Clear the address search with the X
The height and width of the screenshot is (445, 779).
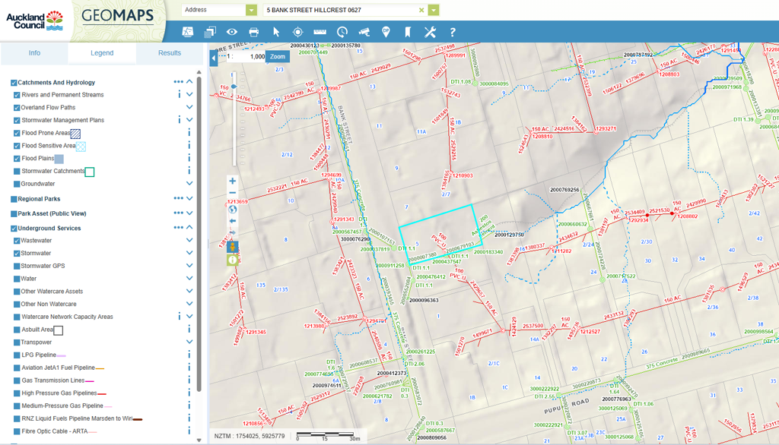coord(421,11)
